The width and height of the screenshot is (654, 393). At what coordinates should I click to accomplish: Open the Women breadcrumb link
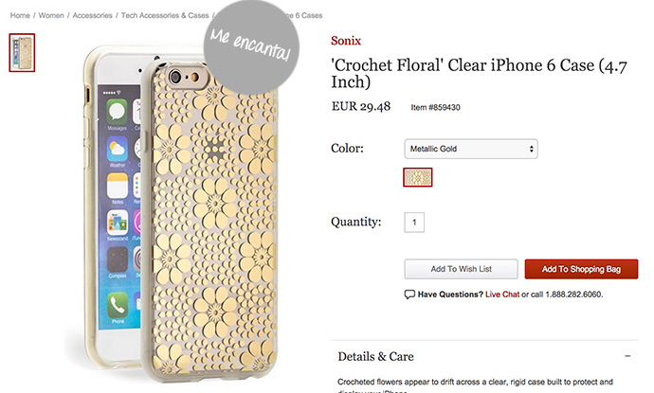(x=52, y=16)
